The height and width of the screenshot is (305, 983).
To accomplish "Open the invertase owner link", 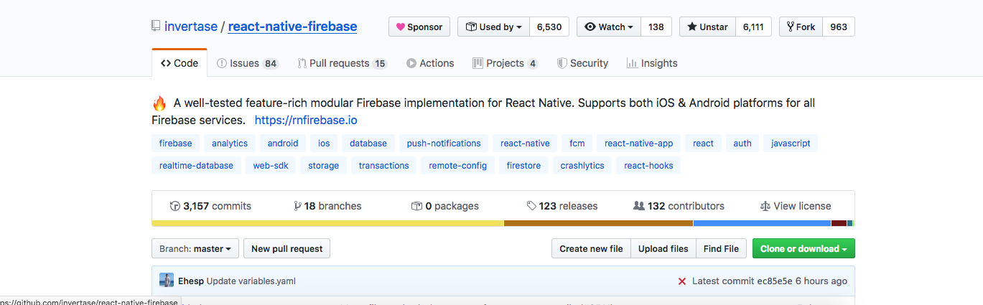I will (191, 27).
